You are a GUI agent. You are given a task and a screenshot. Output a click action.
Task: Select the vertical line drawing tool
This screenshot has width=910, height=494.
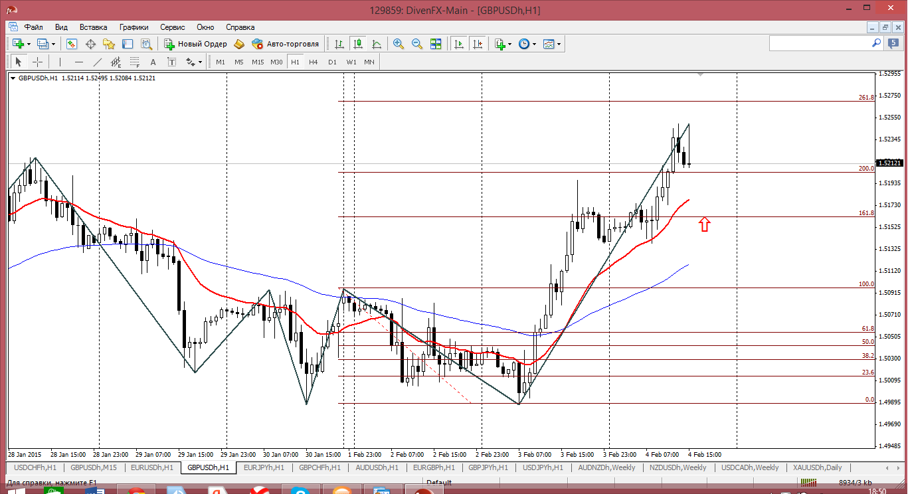pos(60,62)
